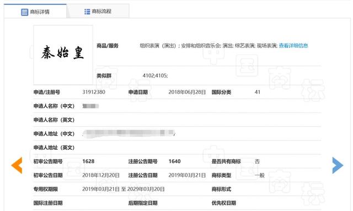Select registration announcement date 2019年03月21日
The width and height of the screenshot is (353, 211).
click(187, 175)
